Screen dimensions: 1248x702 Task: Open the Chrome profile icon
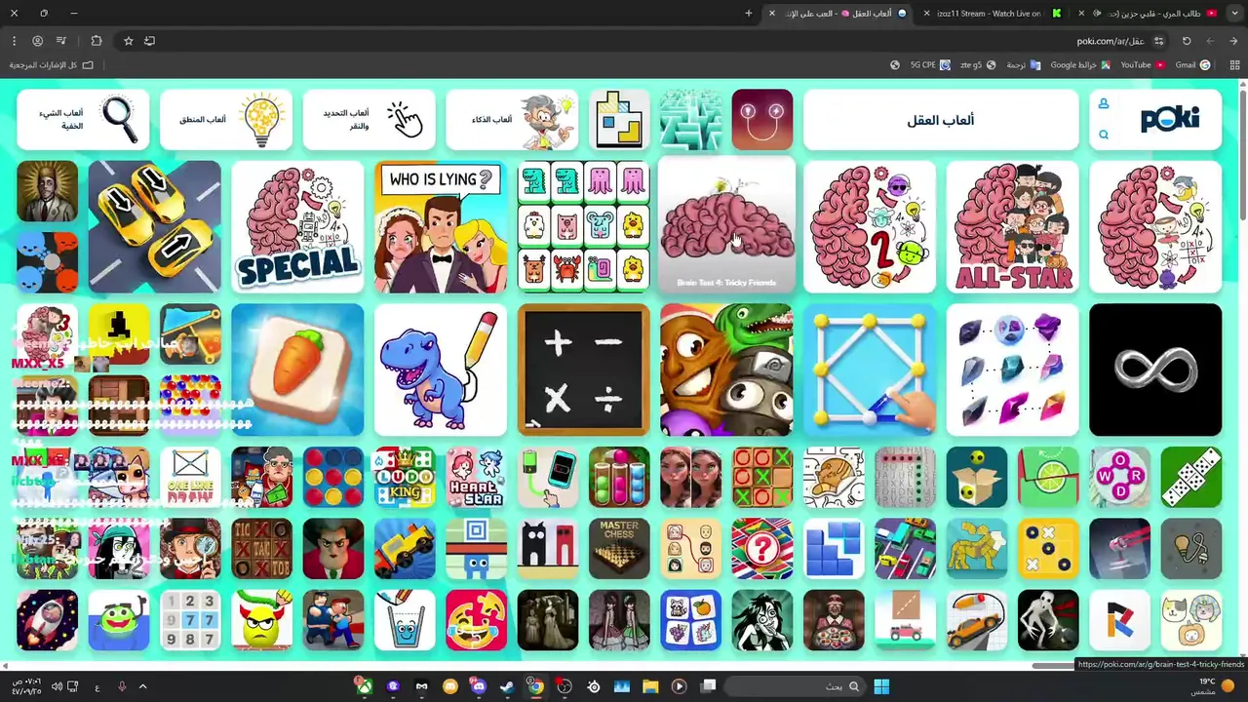[x=37, y=41]
